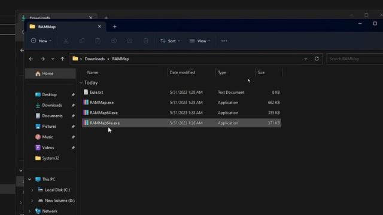
Task: Open recent locations chevron dropdown
Action: (x=53, y=59)
